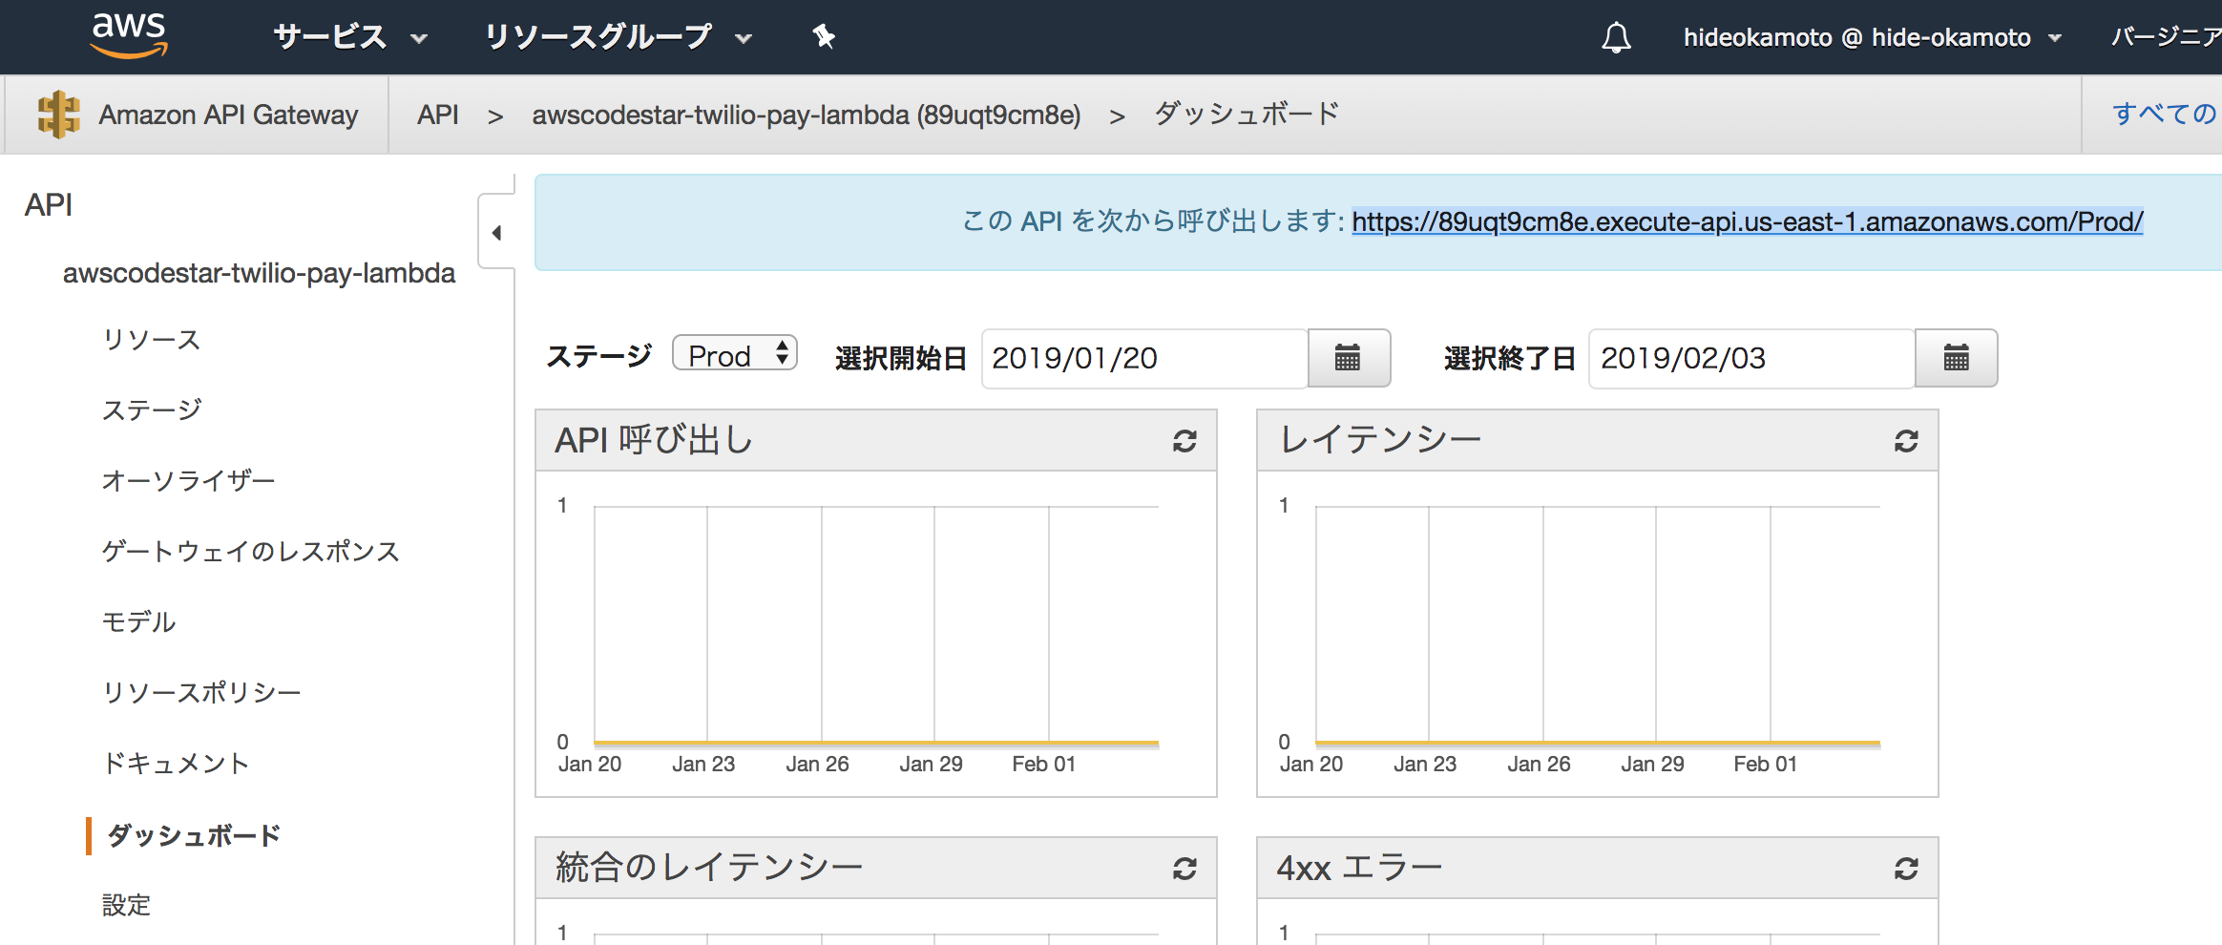The width and height of the screenshot is (2222, 945).
Task: Open ゲートウェイのレスポンス in sidebar
Action: [251, 551]
